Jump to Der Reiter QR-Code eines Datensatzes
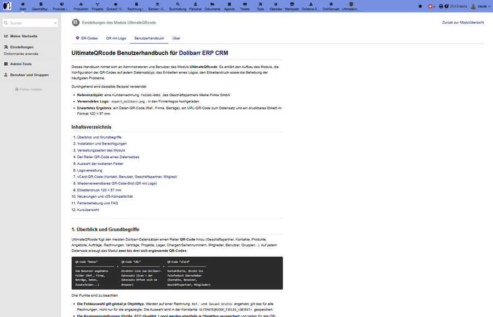Image resolution: width=493 pixels, height=317 pixels. click(108, 157)
